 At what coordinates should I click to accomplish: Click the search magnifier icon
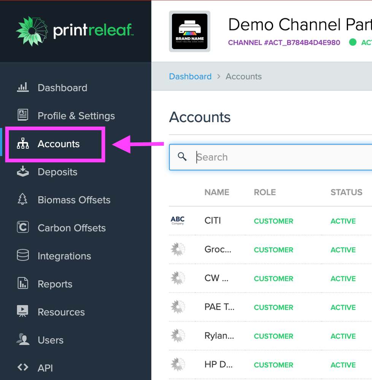pyautogui.click(x=182, y=157)
